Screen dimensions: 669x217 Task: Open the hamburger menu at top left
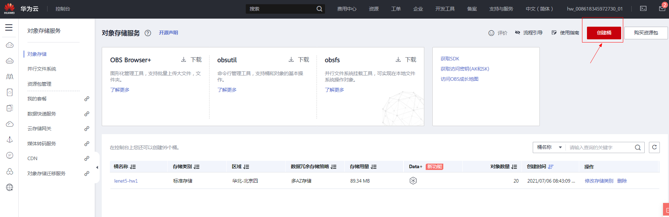click(x=9, y=27)
